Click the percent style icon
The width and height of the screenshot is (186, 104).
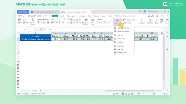pos(102,23)
